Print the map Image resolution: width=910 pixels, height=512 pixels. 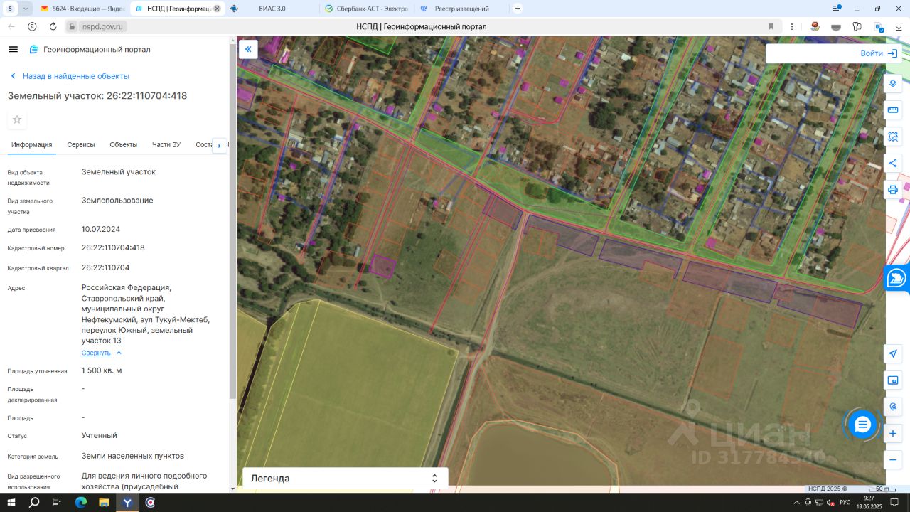[x=893, y=190]
